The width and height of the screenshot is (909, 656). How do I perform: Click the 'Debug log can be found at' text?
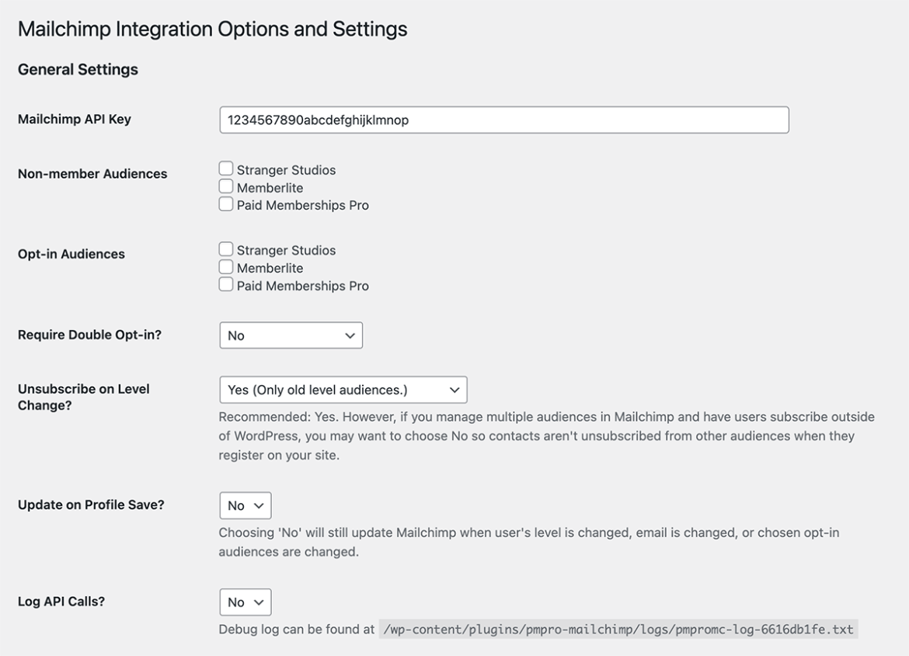[296, 630]
